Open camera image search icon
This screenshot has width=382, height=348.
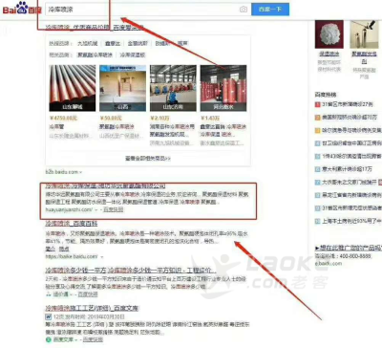[x=244, y=10]
